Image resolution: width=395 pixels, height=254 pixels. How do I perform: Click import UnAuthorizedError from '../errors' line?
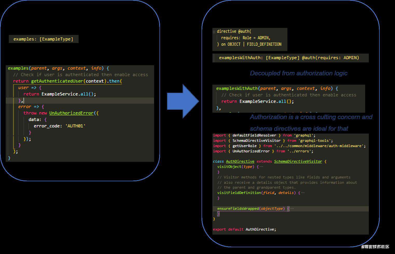263,151
